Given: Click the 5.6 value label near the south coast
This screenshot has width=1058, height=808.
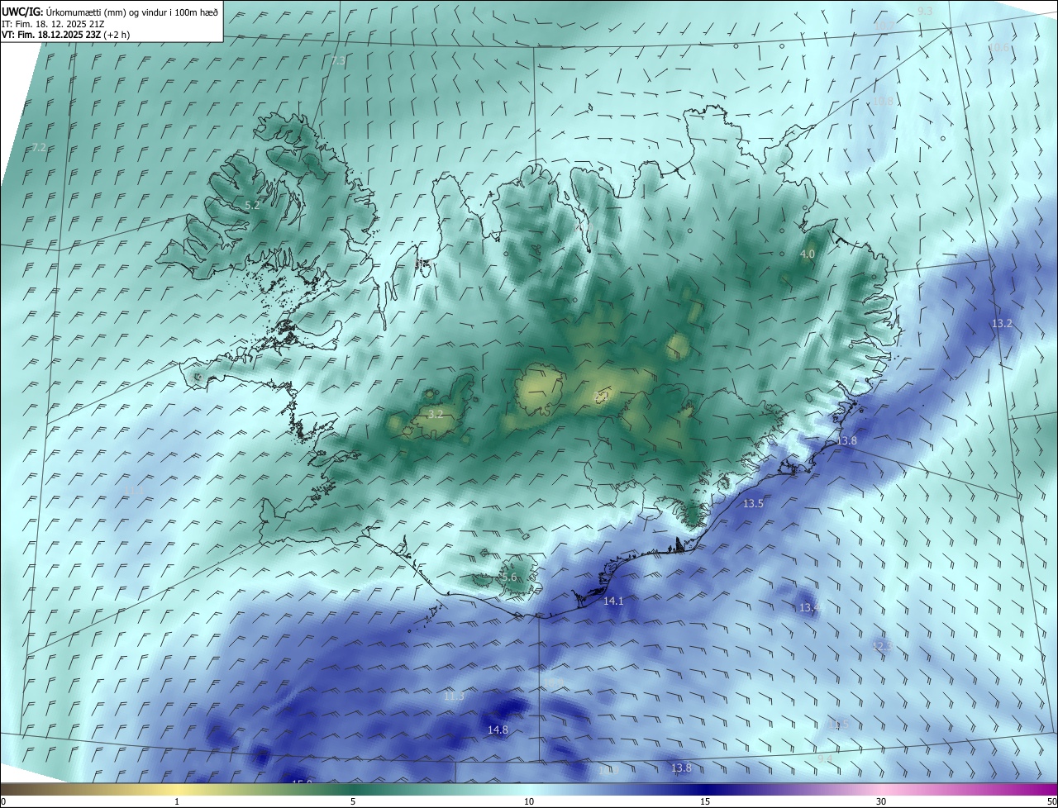Looking at the screenshot, I should 508,578.
